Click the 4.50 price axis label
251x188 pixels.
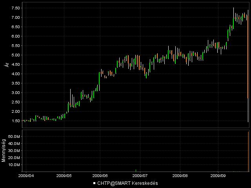(x=16, y=64)
